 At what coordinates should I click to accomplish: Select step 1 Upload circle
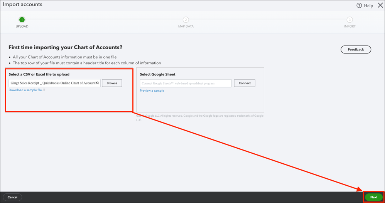pos(22,20)
